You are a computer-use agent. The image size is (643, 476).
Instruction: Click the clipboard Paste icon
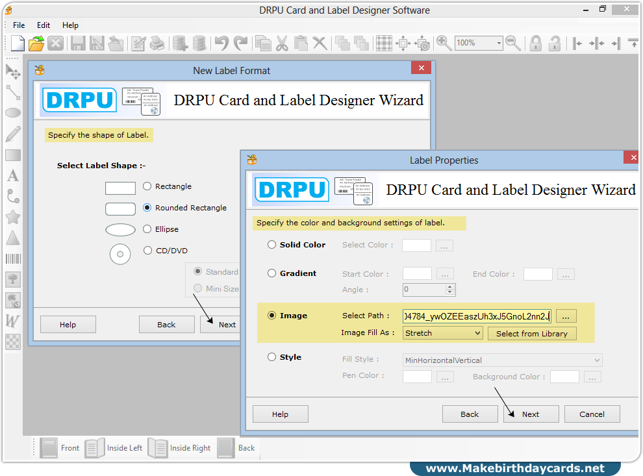[301, 43]
